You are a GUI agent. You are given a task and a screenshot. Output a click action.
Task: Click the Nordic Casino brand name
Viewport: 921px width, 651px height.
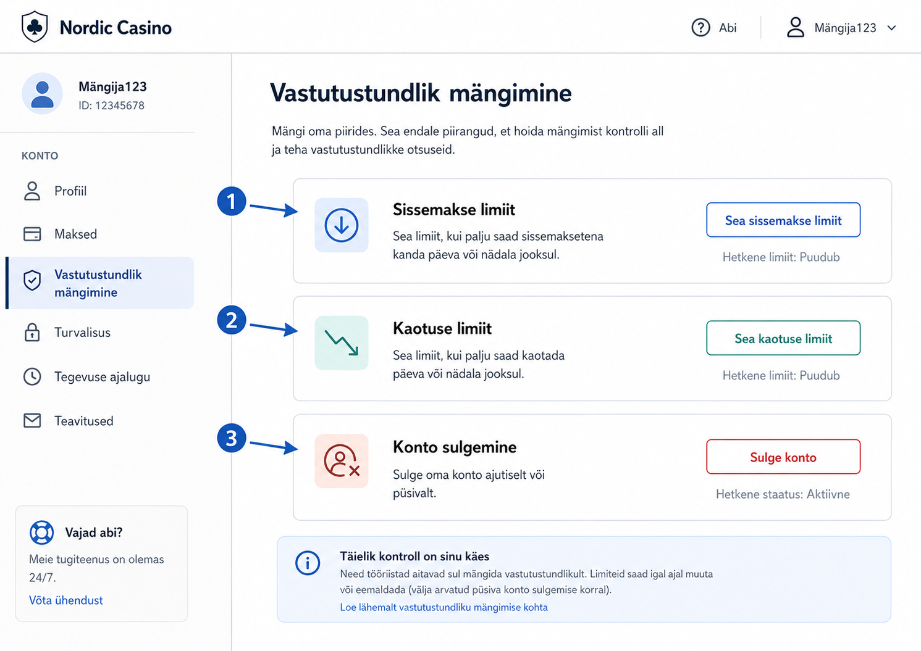[116, 28]
